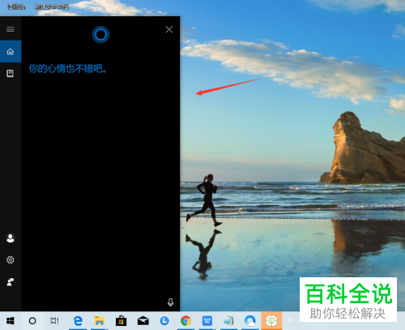Open the Windows Start menu
This screenshot has height=330, width=405.
click(x=11, y=321)
